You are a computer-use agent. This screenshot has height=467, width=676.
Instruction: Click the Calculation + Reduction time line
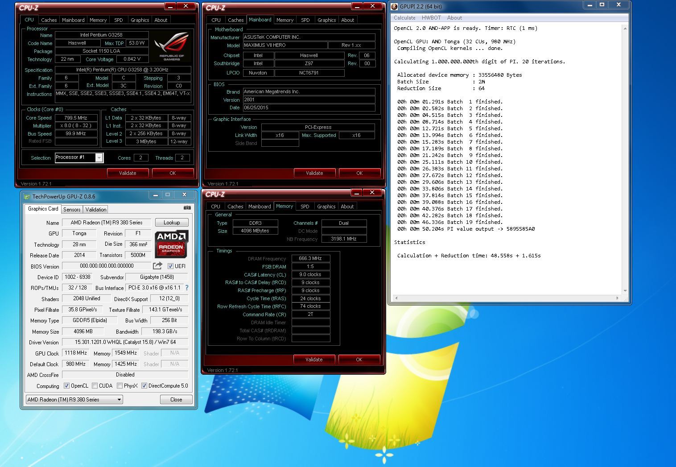[469, 256]
